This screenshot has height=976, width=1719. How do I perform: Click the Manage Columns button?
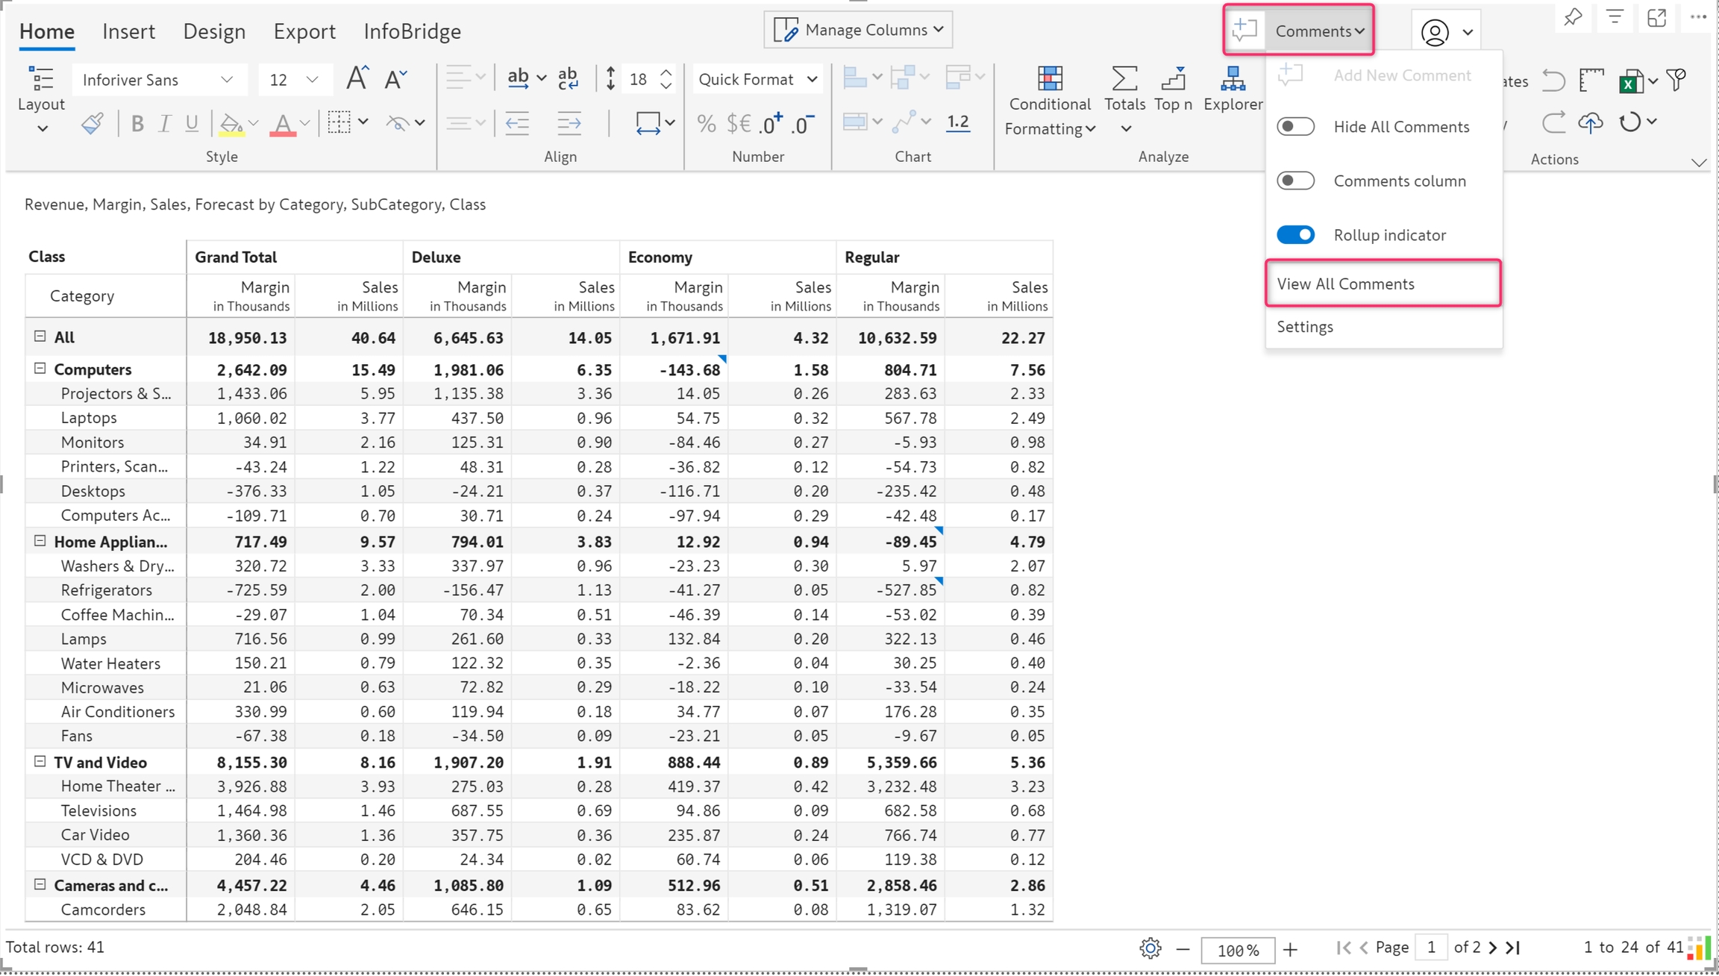858,30
